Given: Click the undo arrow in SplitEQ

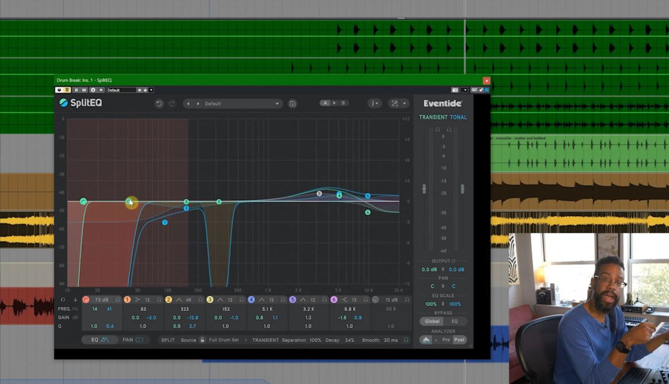Looking at the screenshot, I should pos(160,103).
